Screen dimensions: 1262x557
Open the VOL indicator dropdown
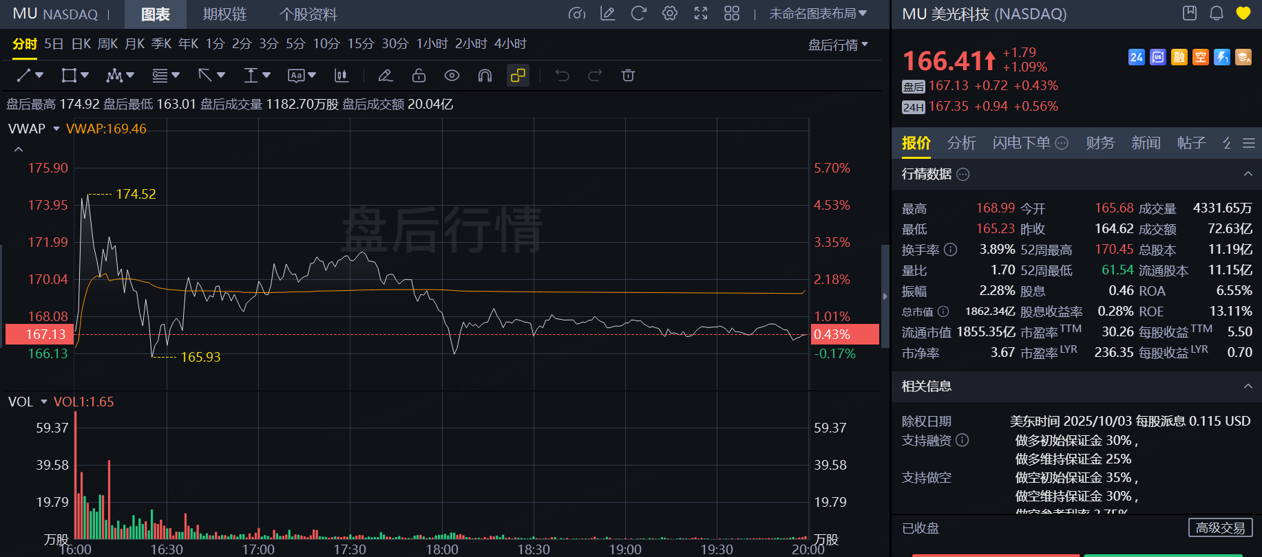click(x=44, y=402)
